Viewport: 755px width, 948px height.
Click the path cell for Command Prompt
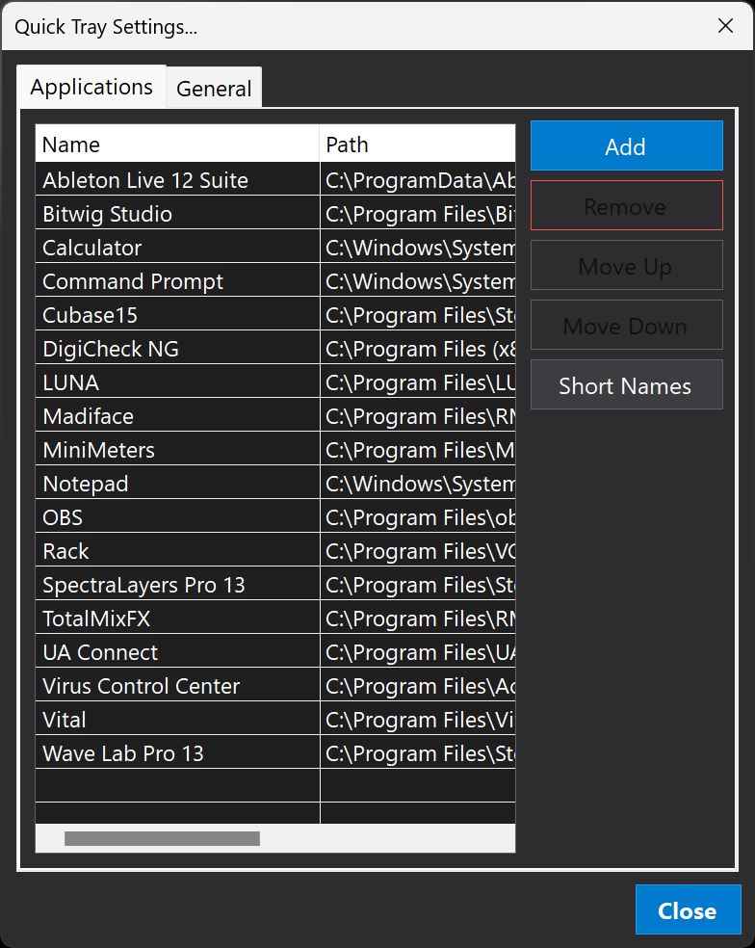pos(418,281)
